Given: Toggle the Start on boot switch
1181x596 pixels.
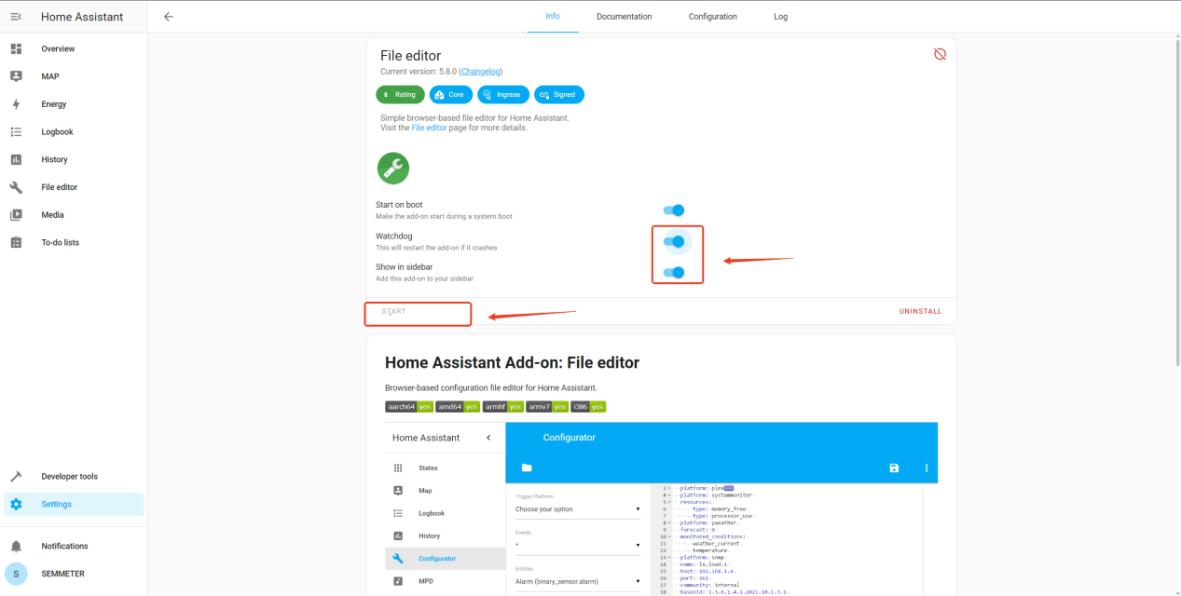Looking at the screenshot, I should (674, 210).
